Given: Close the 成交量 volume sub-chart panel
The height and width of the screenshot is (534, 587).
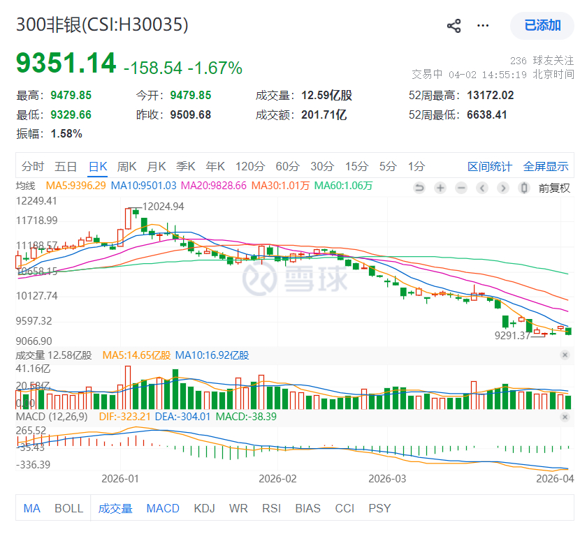Looking at the screenshot, I should [565, 355].
